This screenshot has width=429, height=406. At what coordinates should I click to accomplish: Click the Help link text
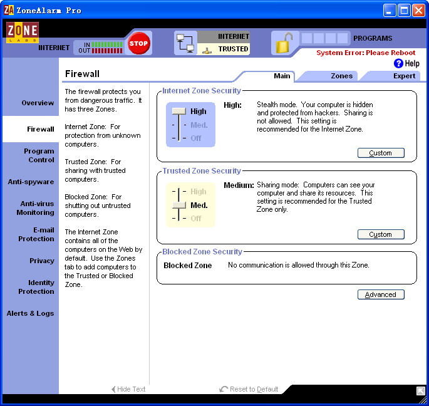[x=412, y=63]
